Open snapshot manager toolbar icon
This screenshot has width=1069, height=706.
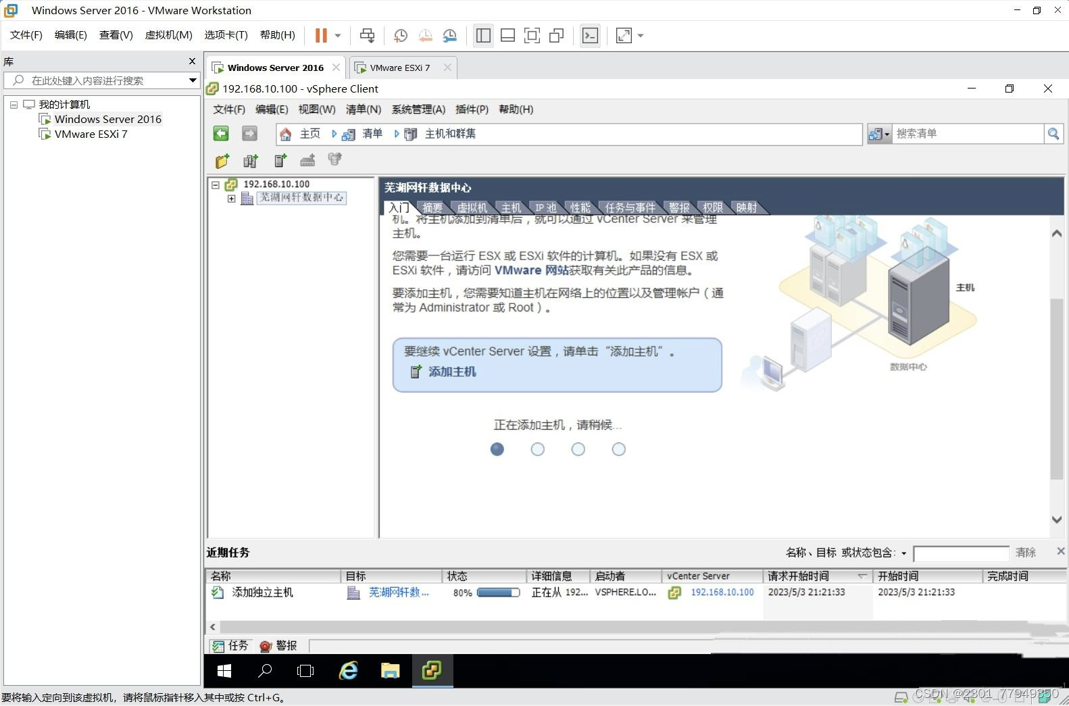(449, 35)
